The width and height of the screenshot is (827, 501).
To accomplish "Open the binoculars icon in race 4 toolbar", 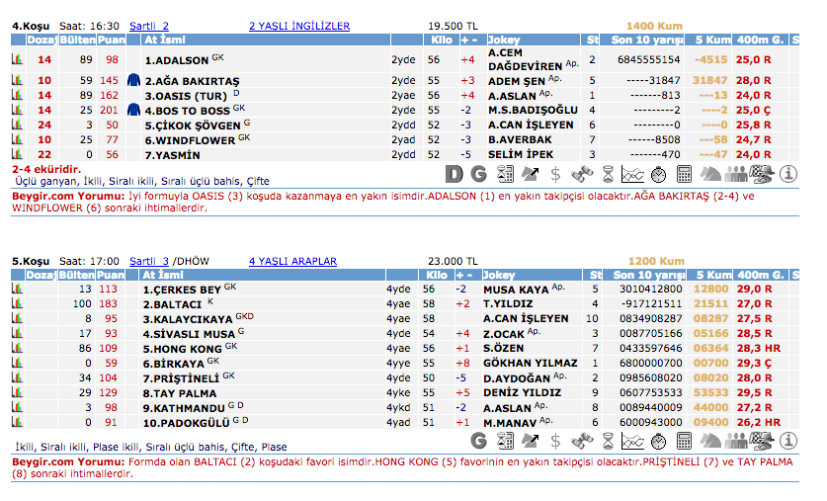I will (x=582, y=175).
